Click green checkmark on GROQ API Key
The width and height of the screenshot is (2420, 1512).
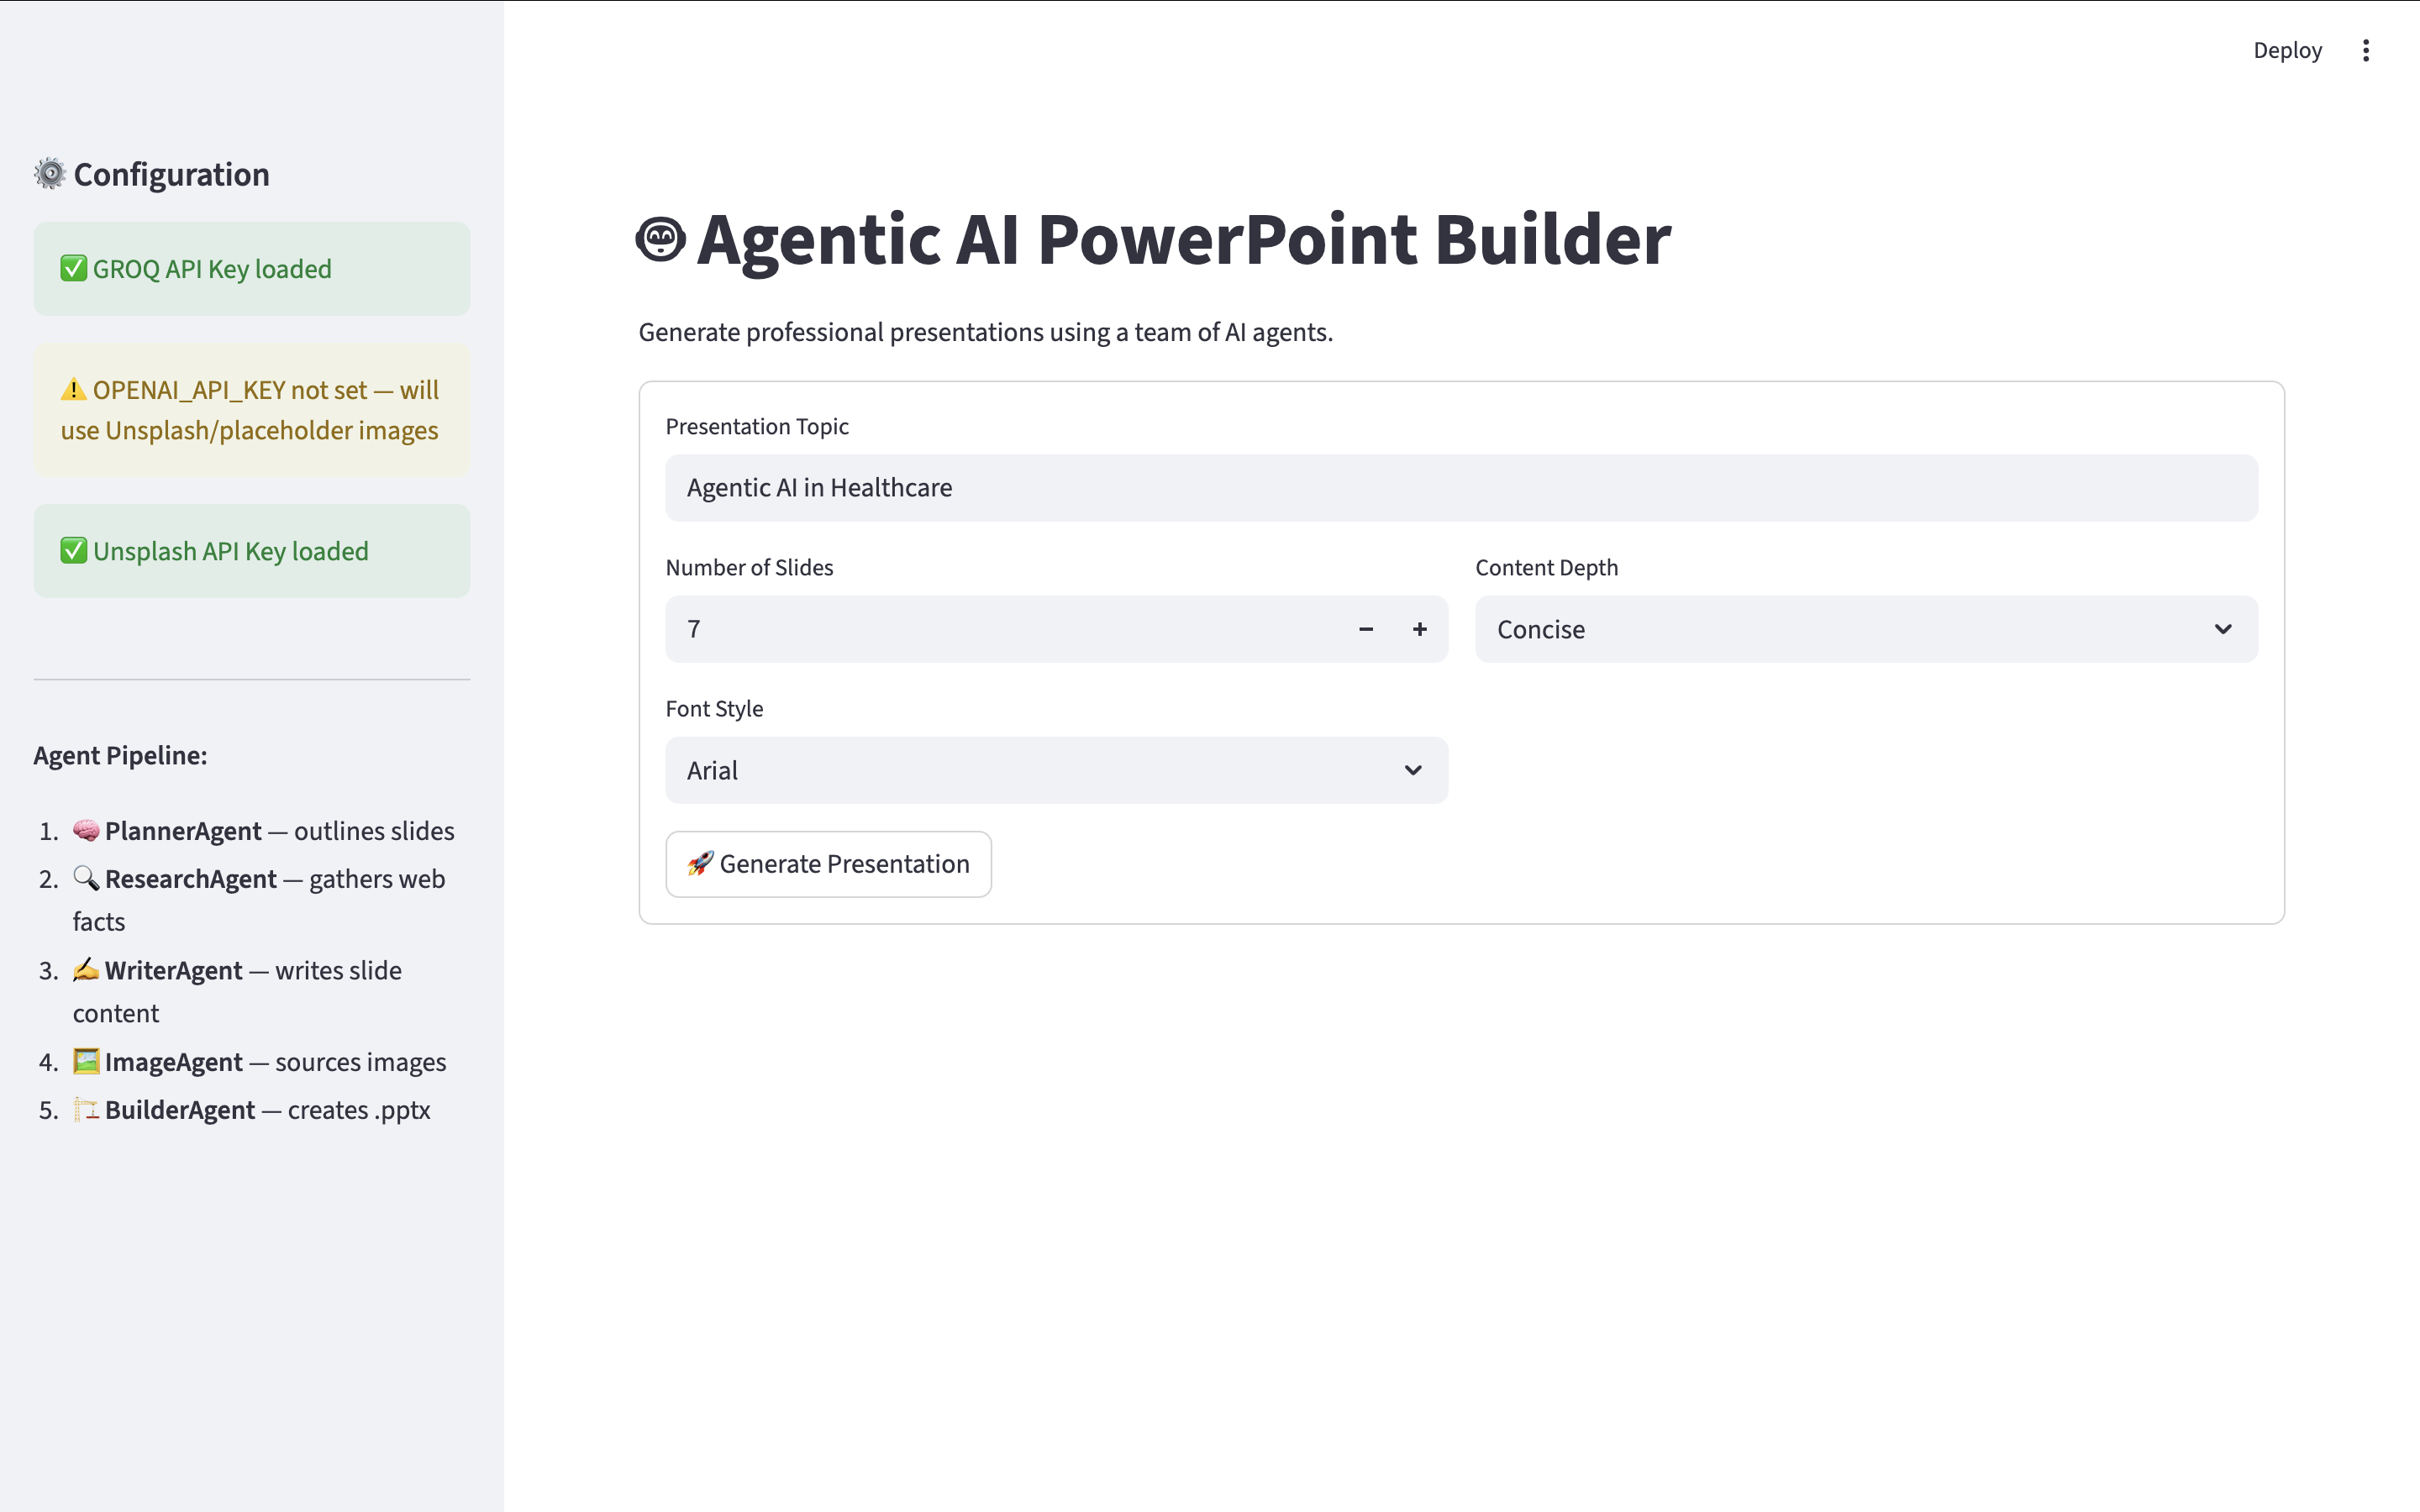[74, 268]
